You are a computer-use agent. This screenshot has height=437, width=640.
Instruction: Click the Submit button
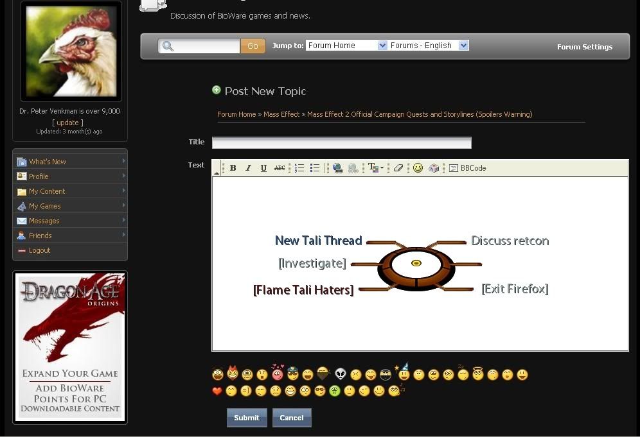246,418
